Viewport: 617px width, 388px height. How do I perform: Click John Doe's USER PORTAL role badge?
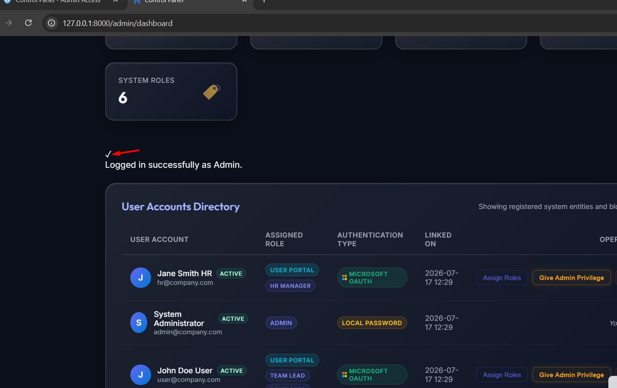292,360
